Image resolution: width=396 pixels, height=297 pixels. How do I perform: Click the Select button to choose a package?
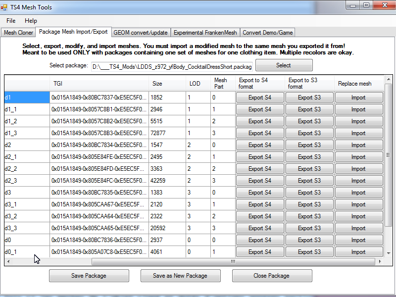point(284,65)
